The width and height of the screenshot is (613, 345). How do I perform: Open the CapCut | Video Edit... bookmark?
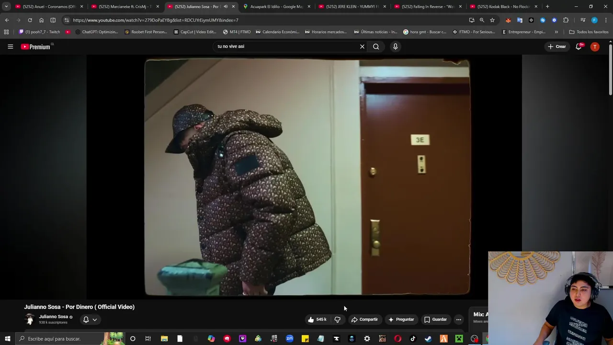pyautogui.click(x=195, y=32)
